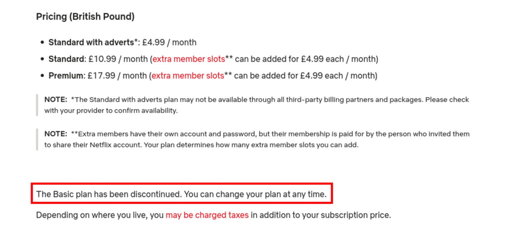This screenshot has height=232, width=512.
Task: Click the bold 'Premium' plan label
Action: 66,76
